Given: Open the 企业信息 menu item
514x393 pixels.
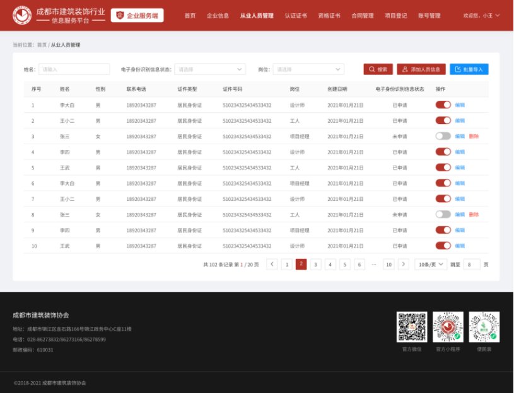Looking at the screenshot, I should click(218, 16).
